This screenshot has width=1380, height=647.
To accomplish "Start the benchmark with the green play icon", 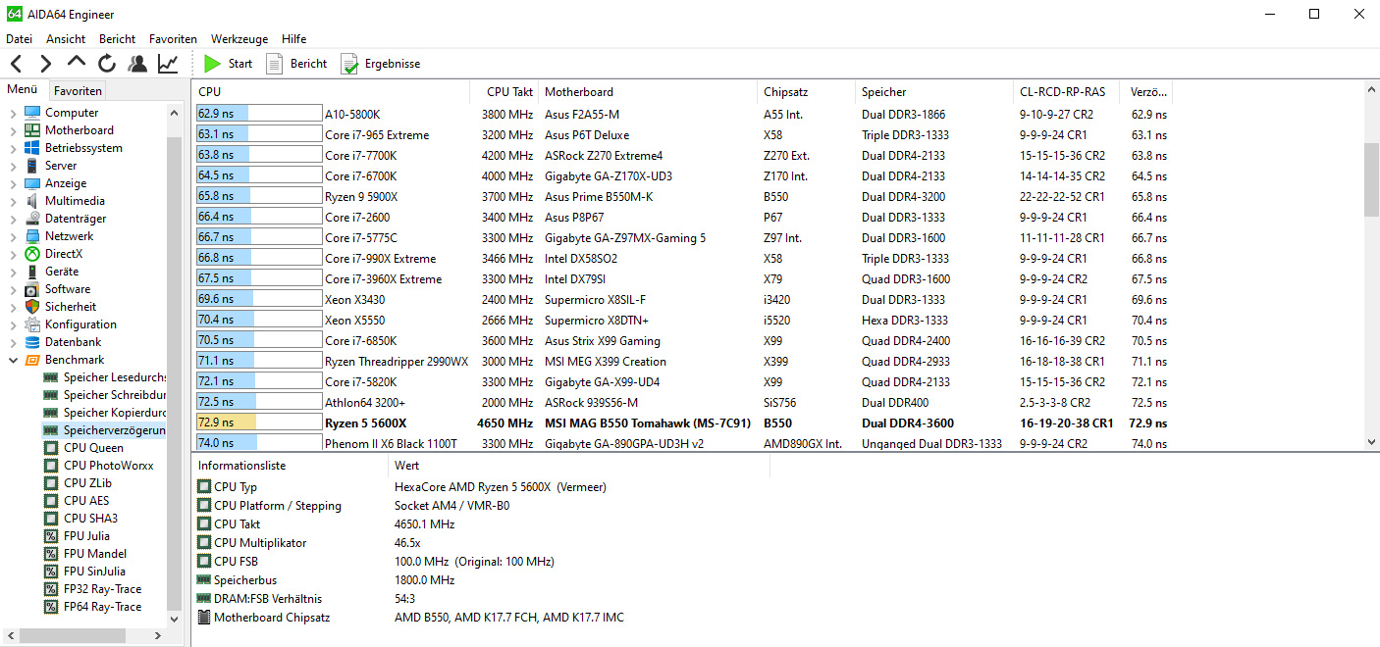I will [212, 64].
